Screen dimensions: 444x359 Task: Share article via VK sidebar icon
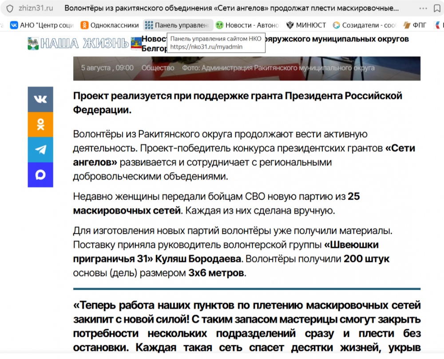click(40, 99)
